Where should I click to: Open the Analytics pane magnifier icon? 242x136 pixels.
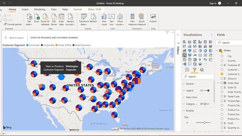click(202, 70)
